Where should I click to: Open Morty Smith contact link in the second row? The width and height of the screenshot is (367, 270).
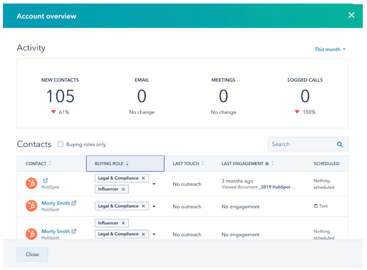[55, 203]
